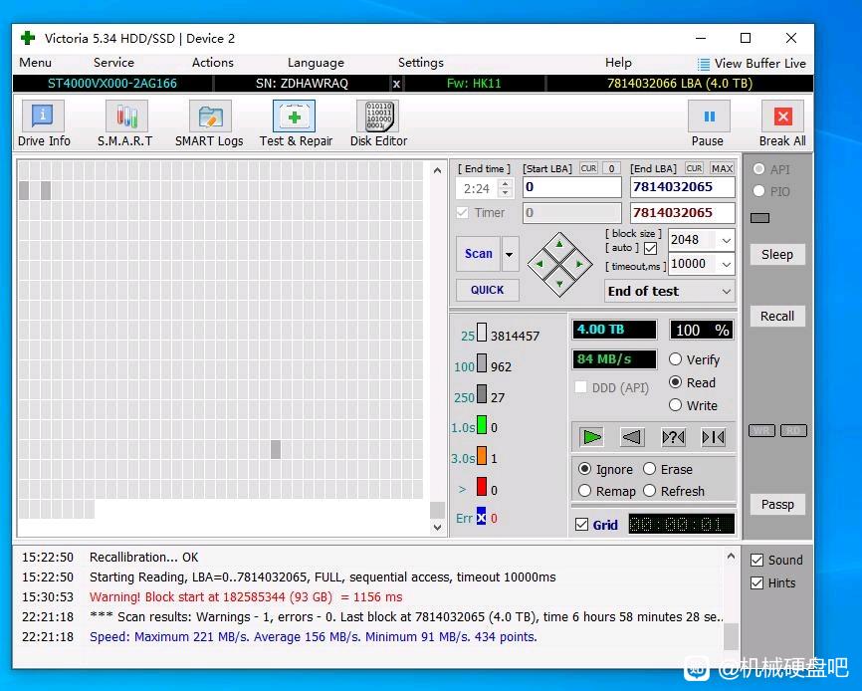Open the Service menu
Screen dimensions: 862x691
point(113,63)
